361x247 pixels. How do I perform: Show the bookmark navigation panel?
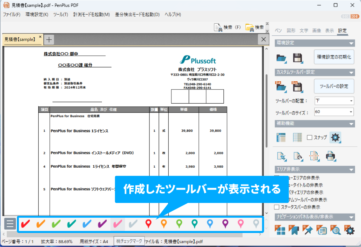[x=293, y=230]
